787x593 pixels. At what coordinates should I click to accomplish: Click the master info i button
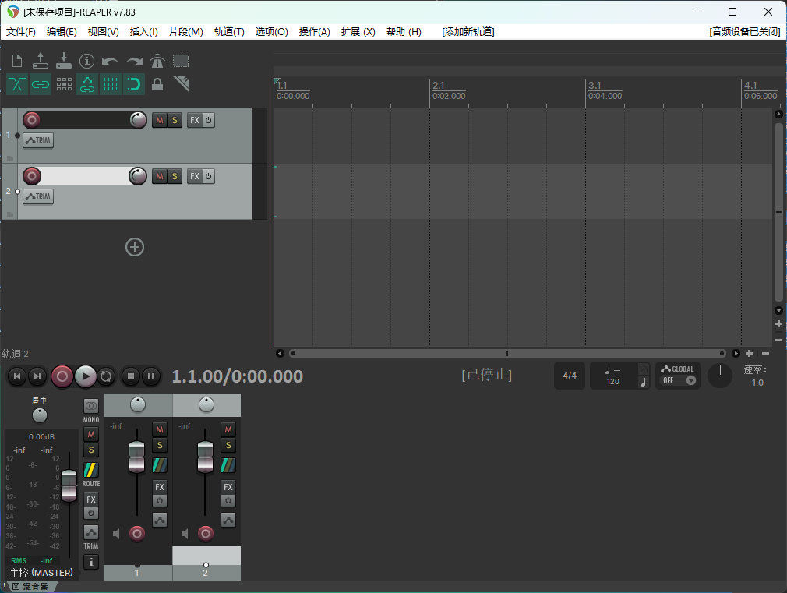coord(91,563)
